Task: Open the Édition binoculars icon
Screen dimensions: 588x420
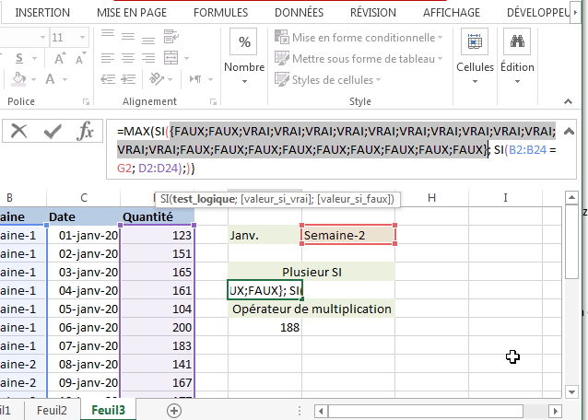Action: coord(518,43)
